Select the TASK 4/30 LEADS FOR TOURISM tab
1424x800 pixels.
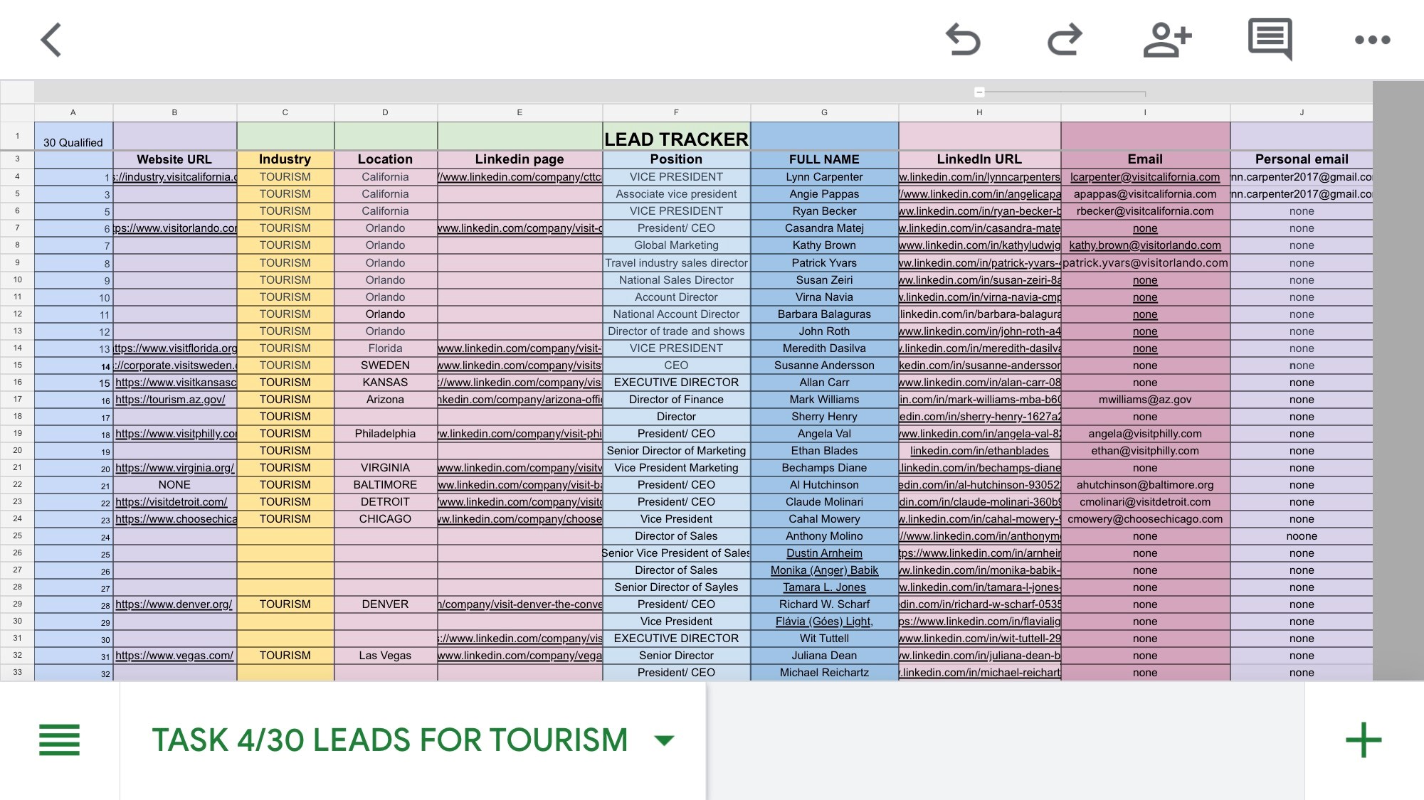coord(389,740)
